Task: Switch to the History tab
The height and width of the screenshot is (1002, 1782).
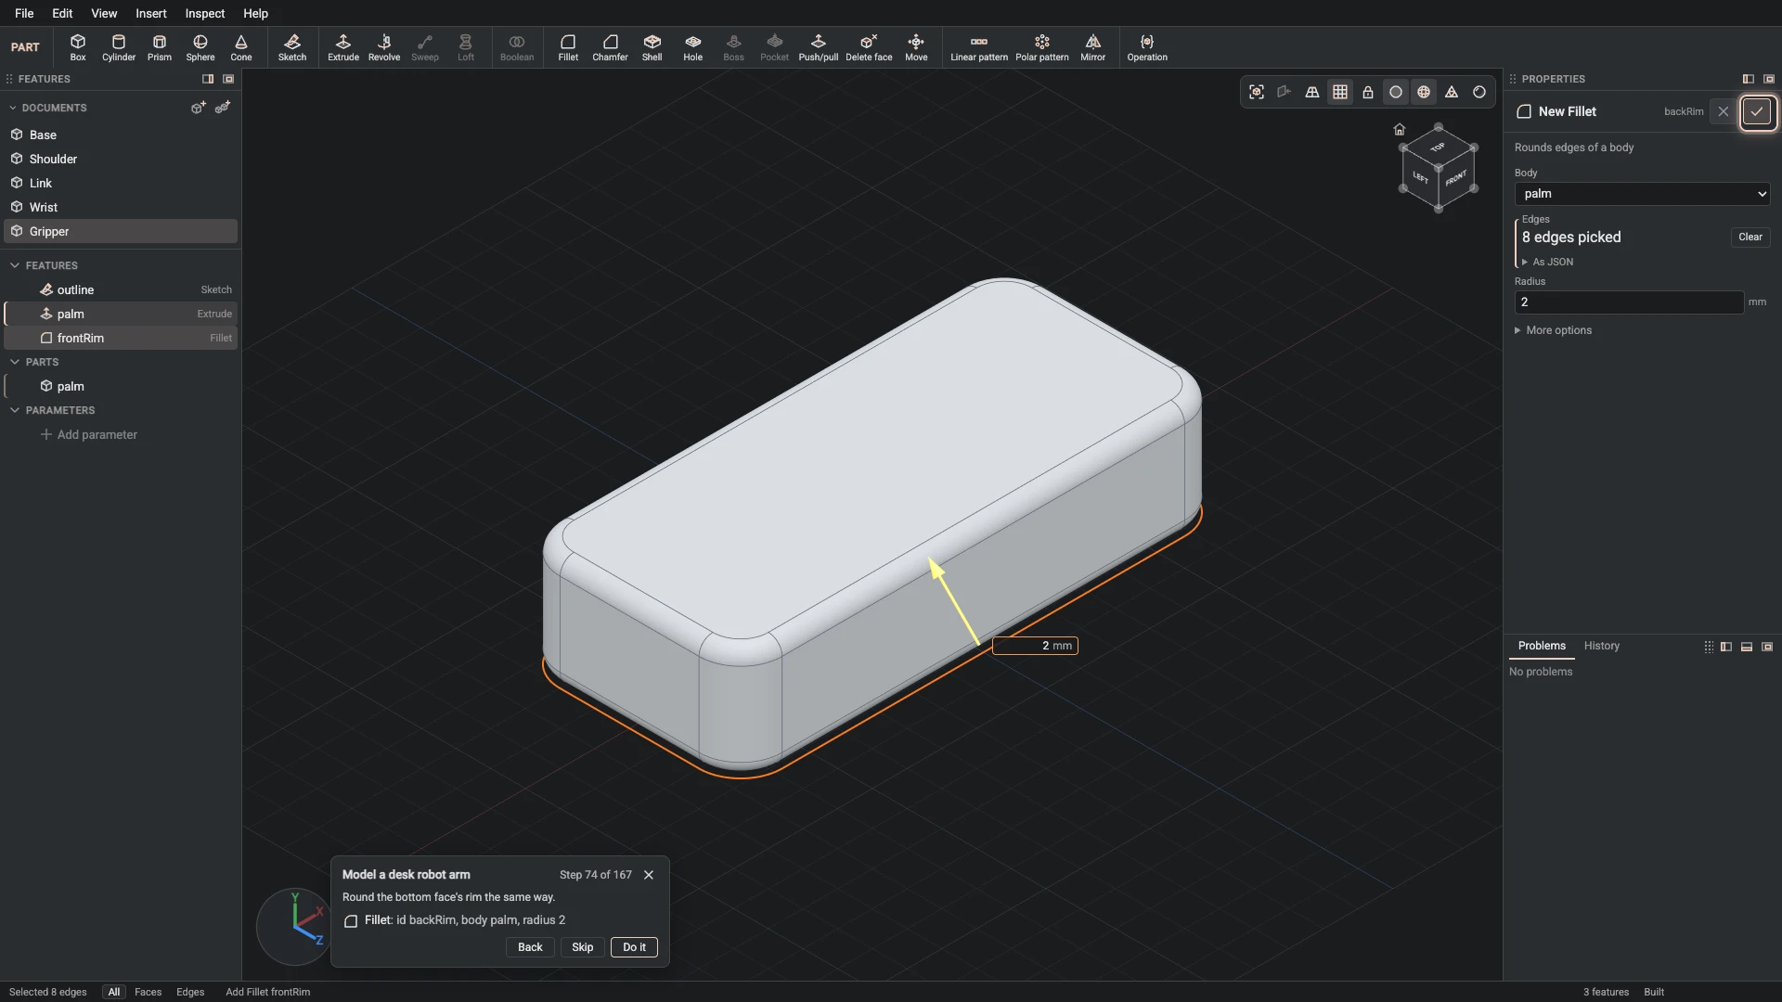Action: pyautogui.click(x=1602, y=646)
